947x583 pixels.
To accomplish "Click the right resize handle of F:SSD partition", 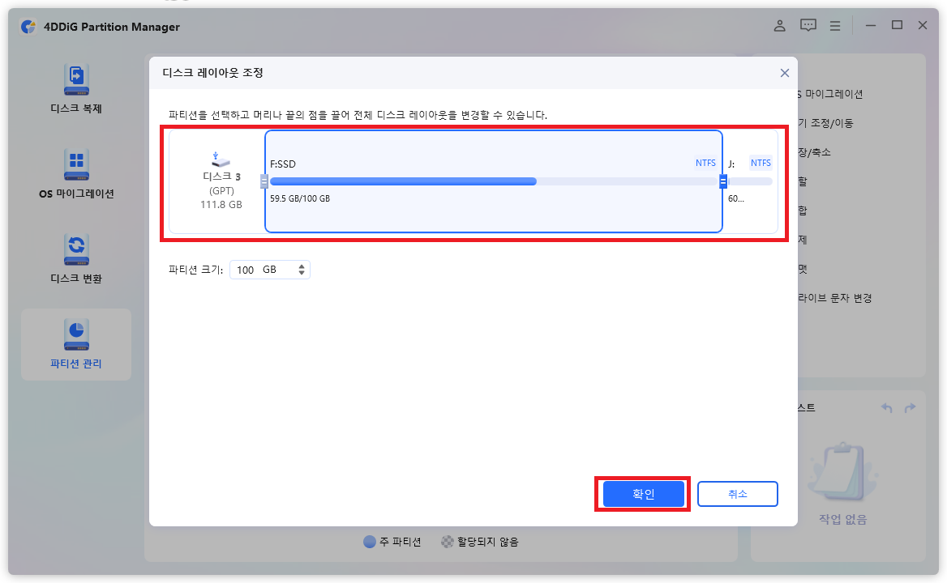I will tap(723, 182).
